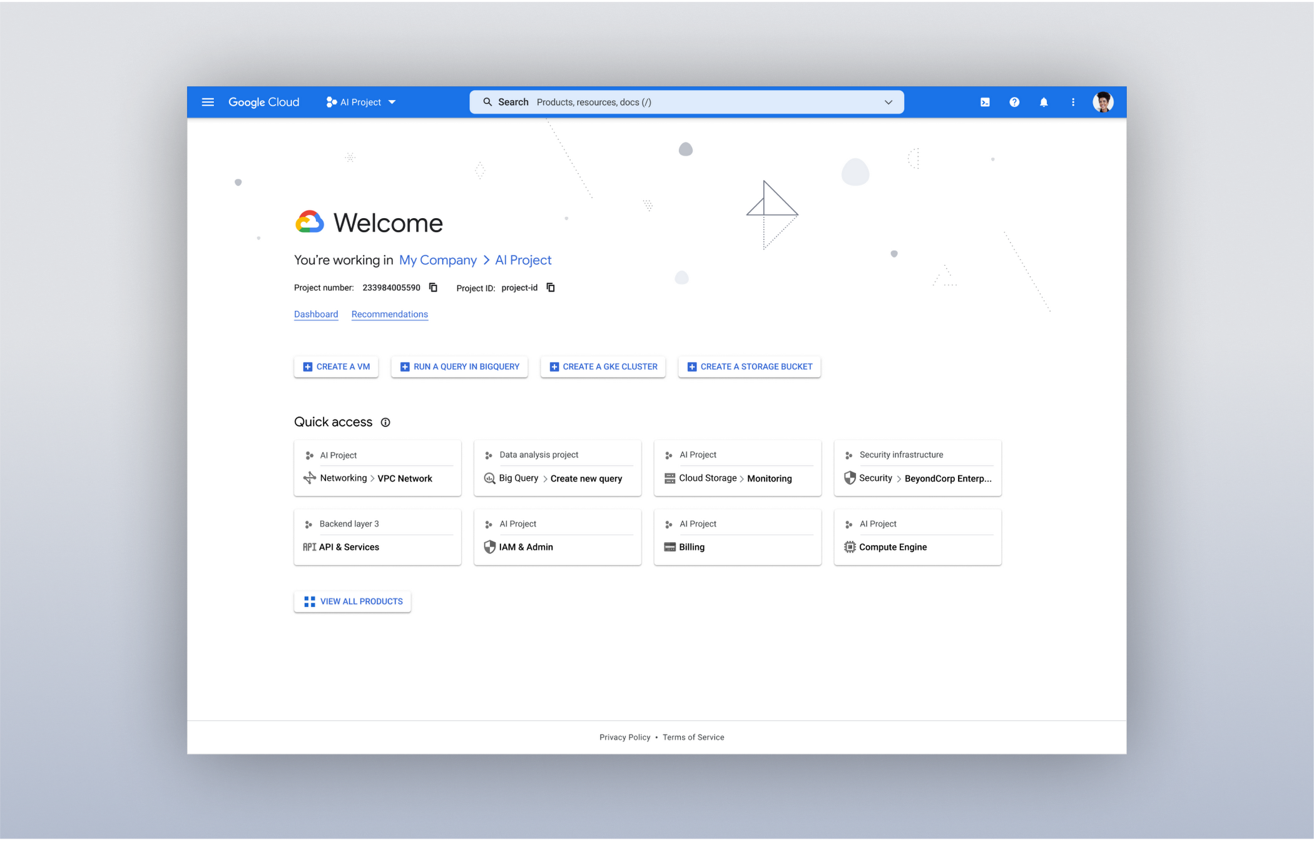Click the Quick access info icon
The height and width of the screenshot is (846, 1314).
[x=385, y=423]
